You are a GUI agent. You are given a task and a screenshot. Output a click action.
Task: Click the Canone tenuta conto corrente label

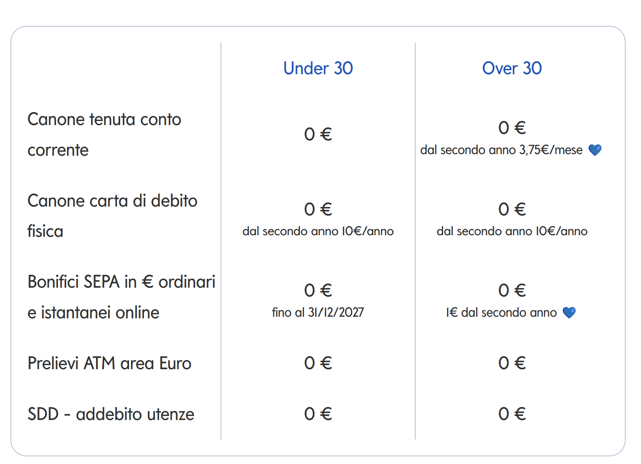coord(104,134)
